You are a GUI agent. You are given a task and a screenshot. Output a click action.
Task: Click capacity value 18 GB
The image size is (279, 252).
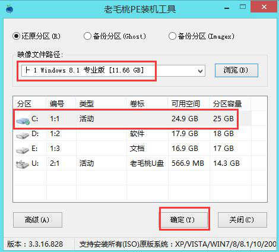(x=223, y=134)
